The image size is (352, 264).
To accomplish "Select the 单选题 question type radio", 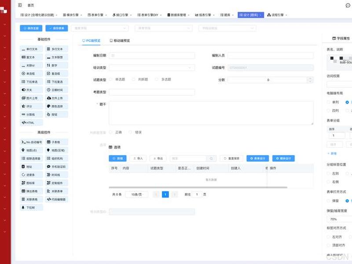I will click(111, 79).
